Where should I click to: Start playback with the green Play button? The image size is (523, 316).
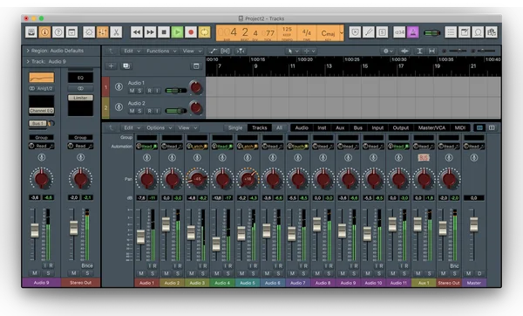[x=178, y=32]
